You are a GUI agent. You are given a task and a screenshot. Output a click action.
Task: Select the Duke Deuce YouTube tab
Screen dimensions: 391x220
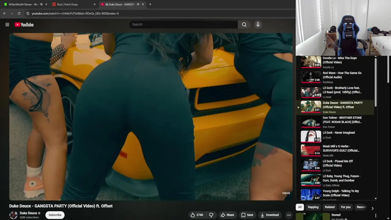[119, 4]
